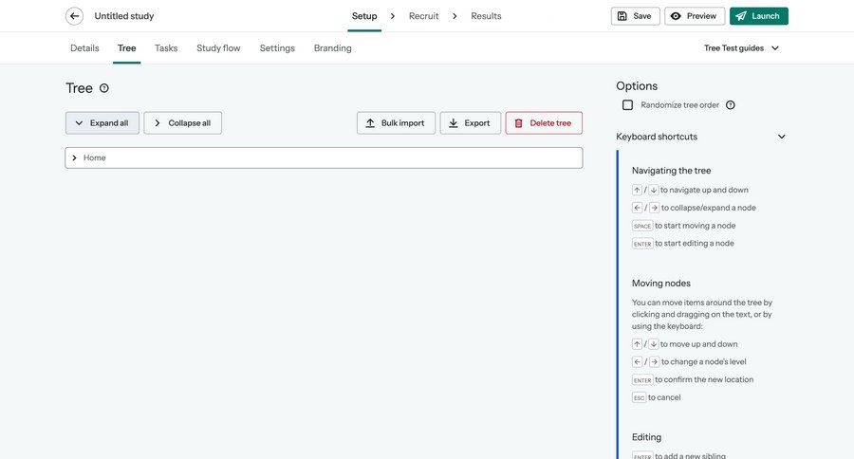854x459 pixels.
Task: Open the Branding tab
Action: (332, 48)
